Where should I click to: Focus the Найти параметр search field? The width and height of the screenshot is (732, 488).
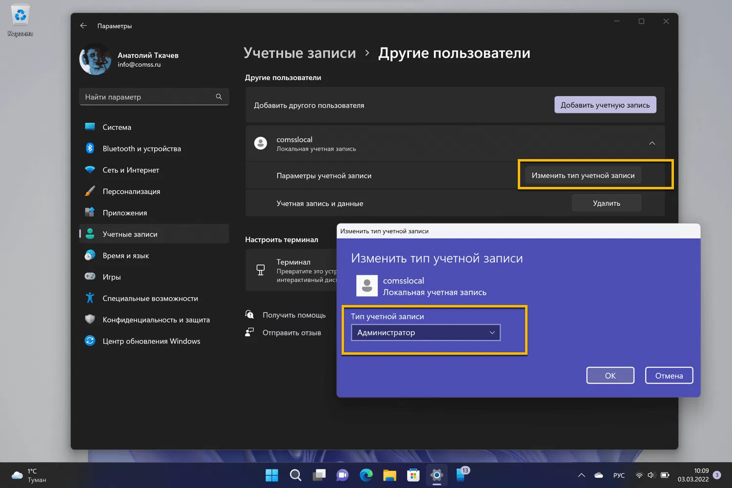pyautogui.click(x=154, y=97)
